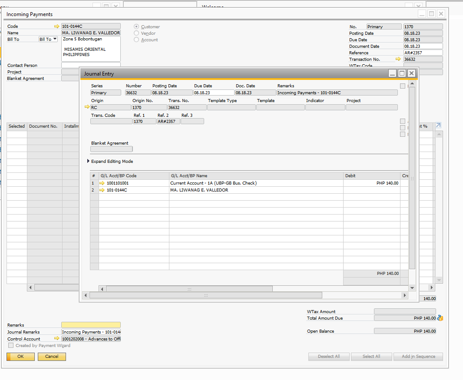Click journal lines grid horizontal scrollbar thumb

[189, 289]
